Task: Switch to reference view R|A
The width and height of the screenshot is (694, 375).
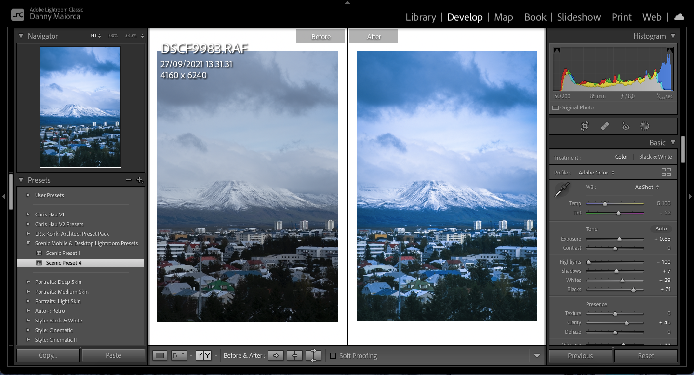Action: point(179,356)
